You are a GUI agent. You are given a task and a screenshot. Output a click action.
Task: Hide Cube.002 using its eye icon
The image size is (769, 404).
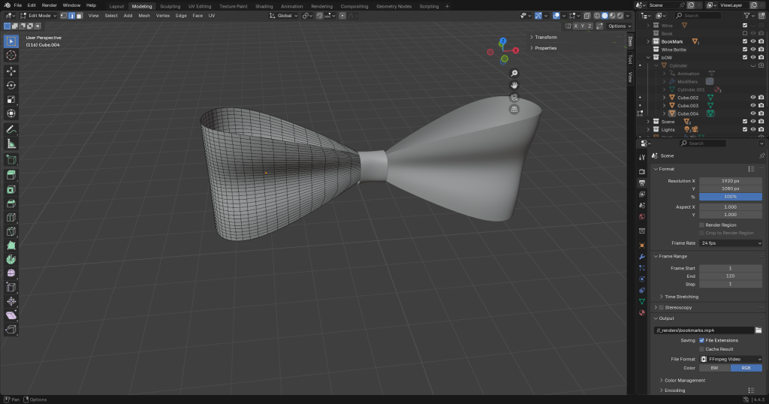(752, 98)
